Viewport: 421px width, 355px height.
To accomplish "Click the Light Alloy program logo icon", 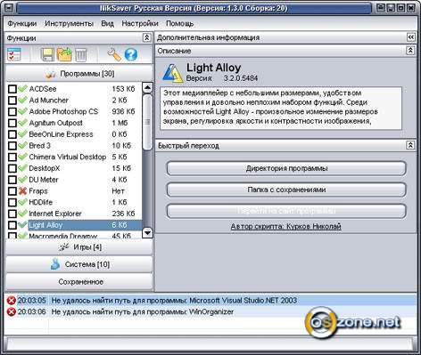I will point(172,73).
